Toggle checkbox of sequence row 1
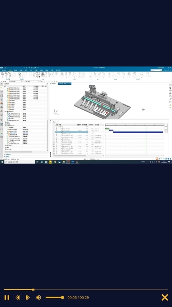 click(57, 127)
